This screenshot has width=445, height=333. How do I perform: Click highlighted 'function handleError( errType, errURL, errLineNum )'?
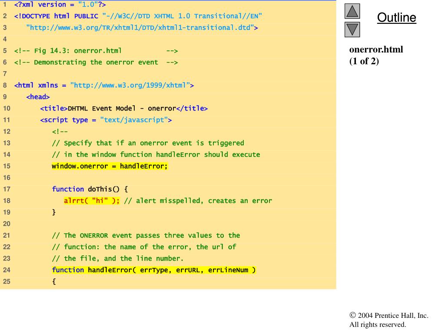[154, 270]
